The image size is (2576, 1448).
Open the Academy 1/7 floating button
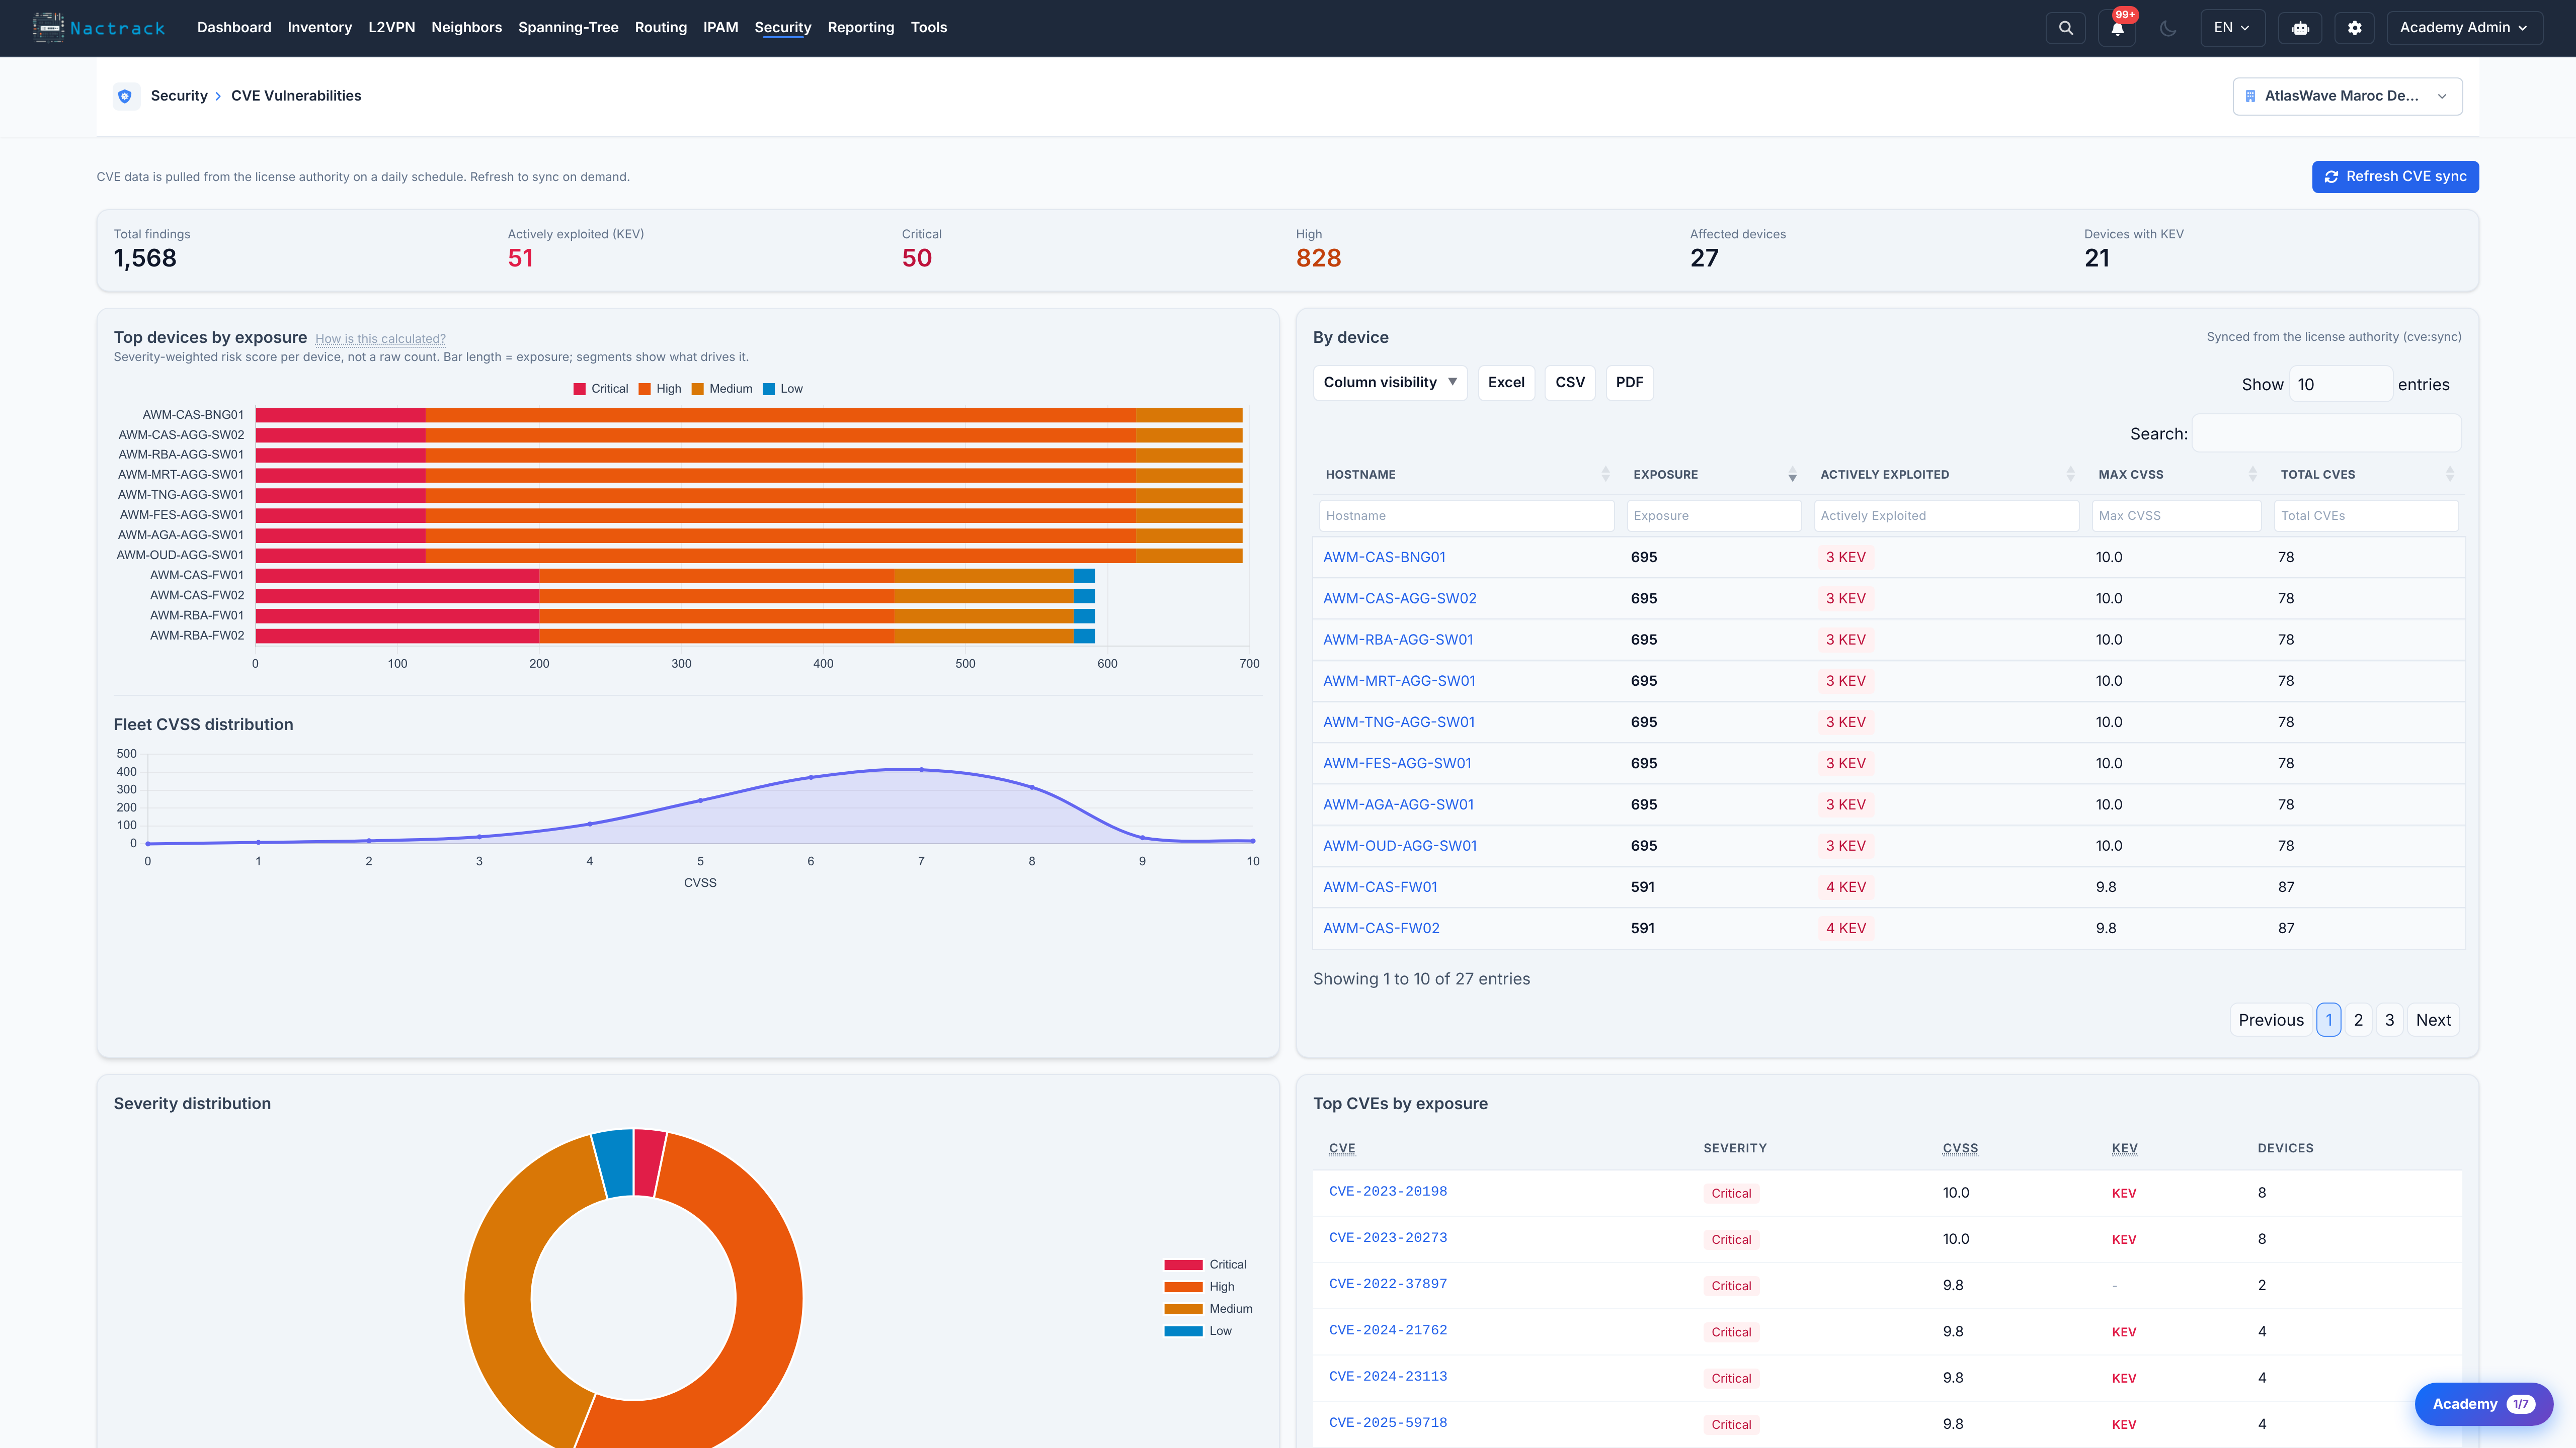2483,1404
